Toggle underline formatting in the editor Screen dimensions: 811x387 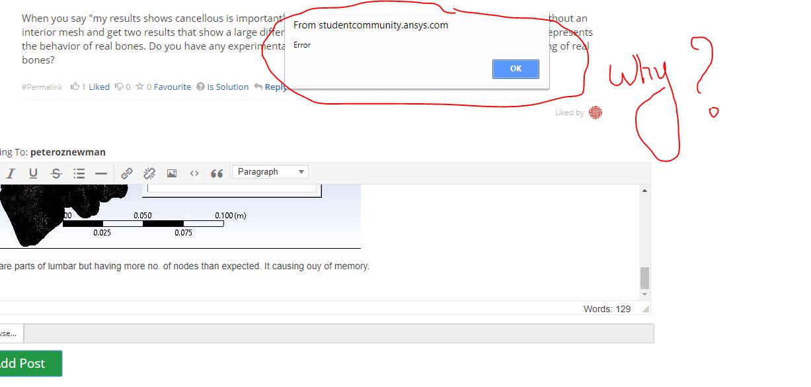pyautogui.click(x=33, y=173)
